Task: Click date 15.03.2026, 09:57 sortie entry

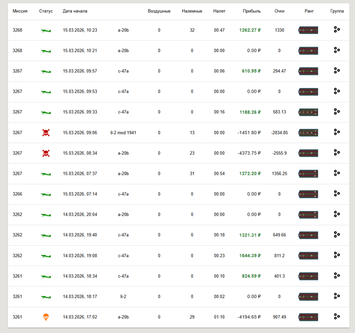Action: point(80,71)
